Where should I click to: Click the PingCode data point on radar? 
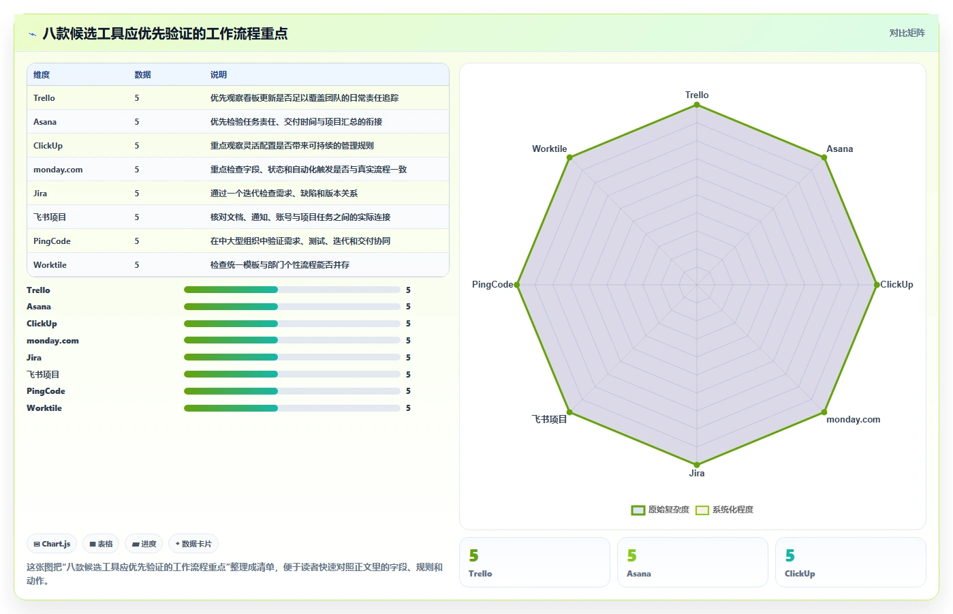pyautogui.click(x=517, y=285)
